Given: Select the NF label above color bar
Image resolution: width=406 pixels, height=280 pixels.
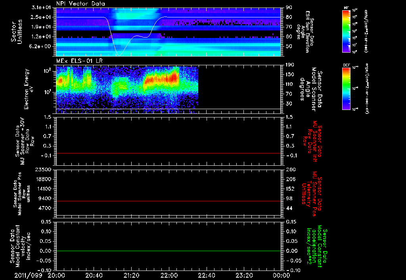Looking at the screenshot, I should click(x=346, y=8).
